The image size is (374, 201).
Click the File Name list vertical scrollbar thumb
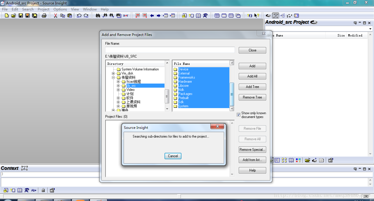232,94
